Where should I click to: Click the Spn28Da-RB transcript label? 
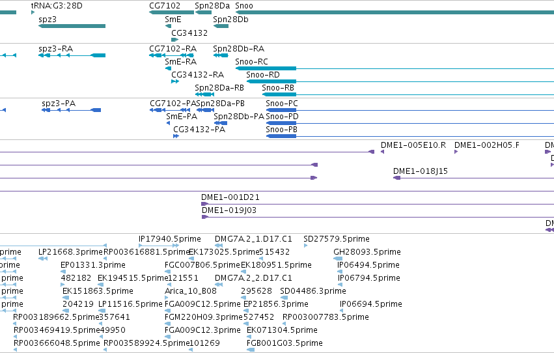(219, 88)
